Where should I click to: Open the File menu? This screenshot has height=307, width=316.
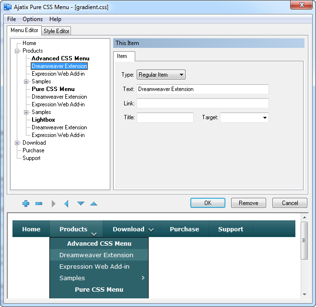click(x=12, y=19)
